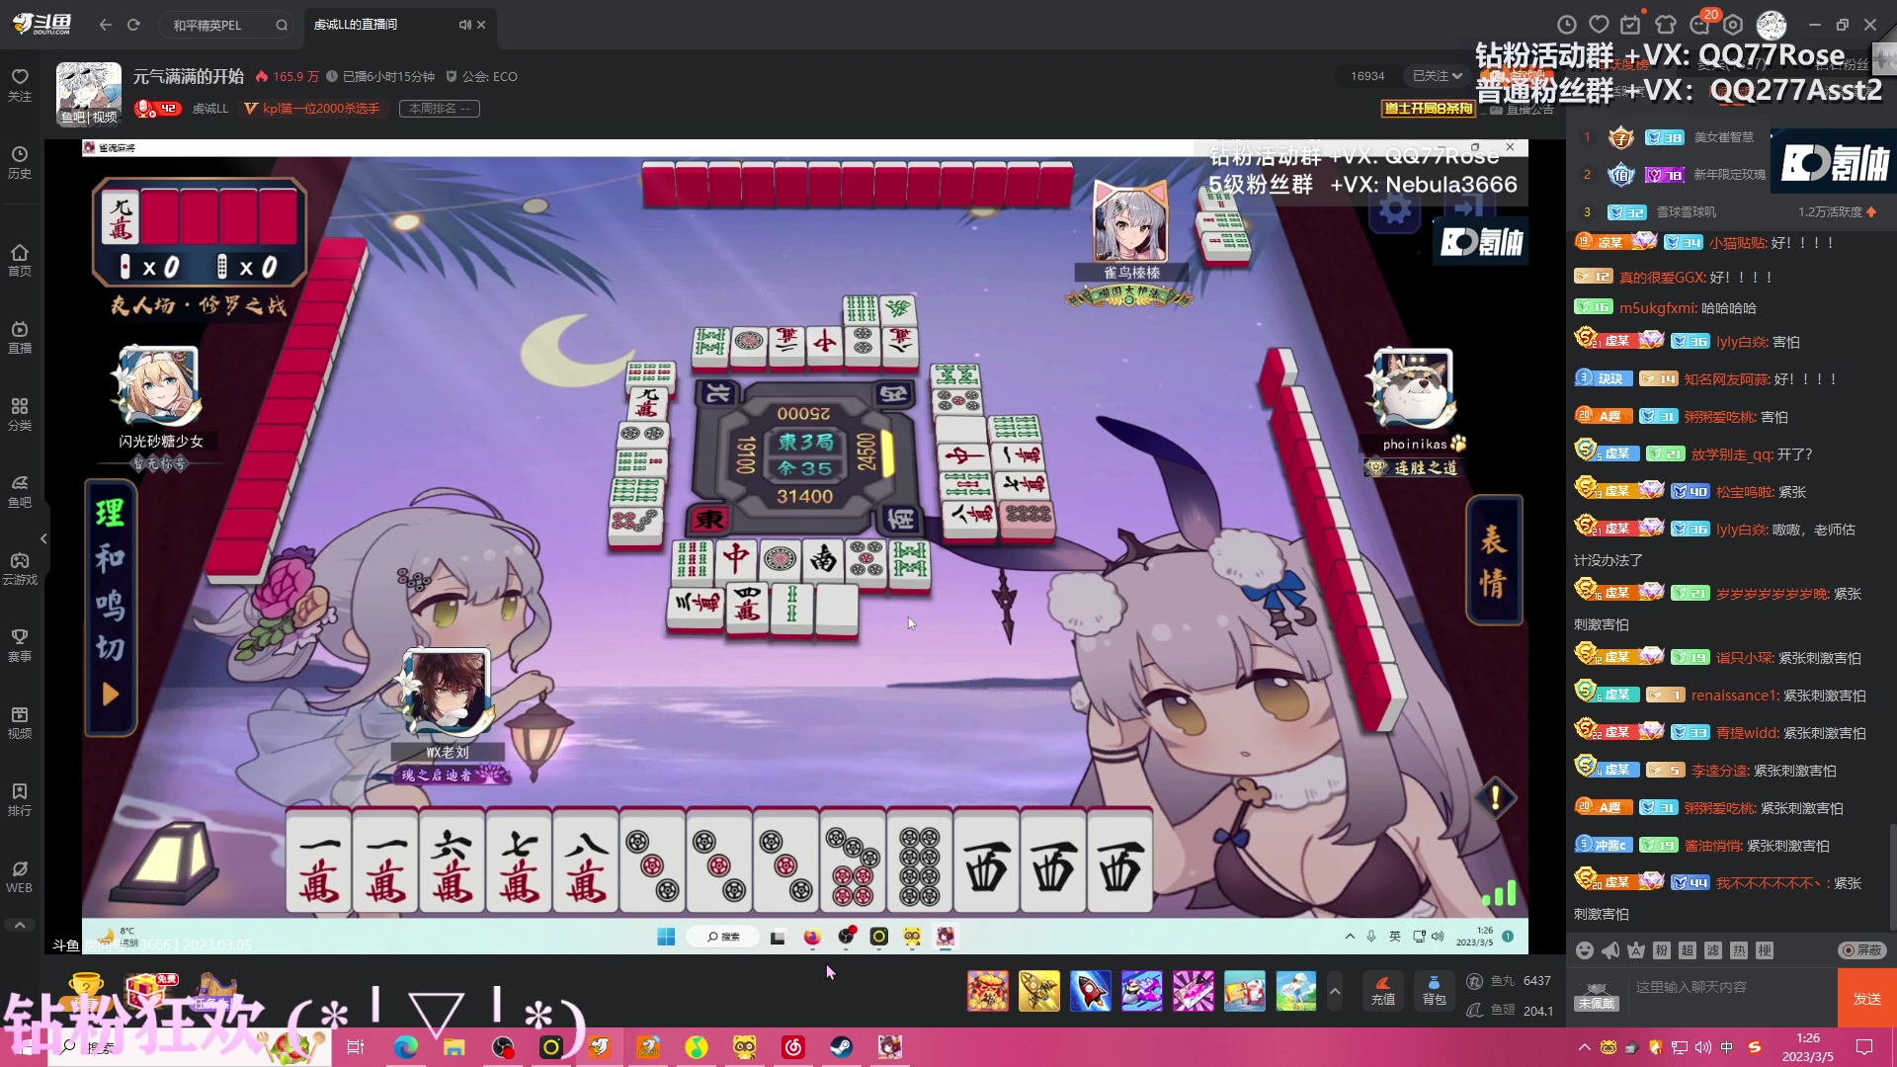Select the lucky bag gift icon

(988, 991)
